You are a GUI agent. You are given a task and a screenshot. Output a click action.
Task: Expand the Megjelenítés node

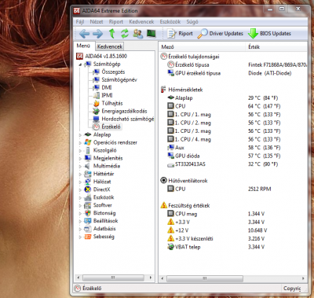(80, 159)
